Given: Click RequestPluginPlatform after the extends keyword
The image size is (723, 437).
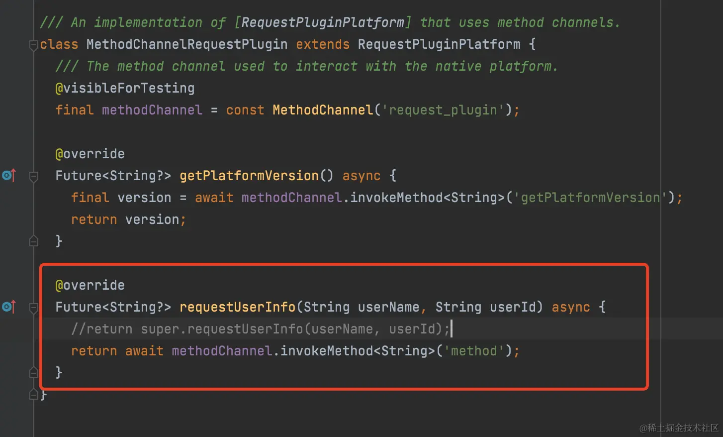Looking at the screenshot, I should pos(439,44).
